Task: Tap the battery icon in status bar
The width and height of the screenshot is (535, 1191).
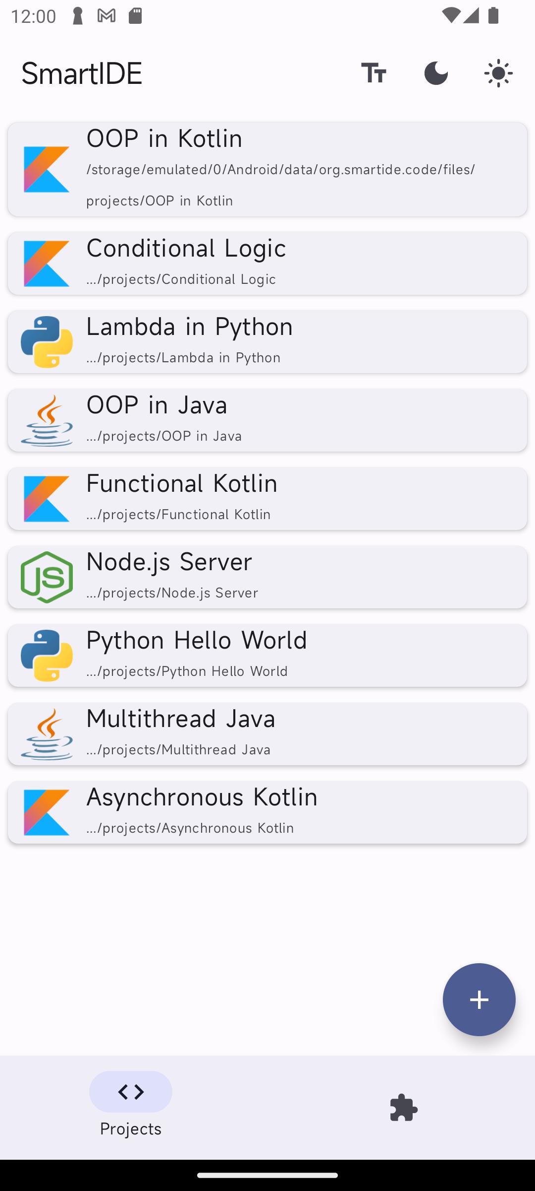Action: pos(493,16)
